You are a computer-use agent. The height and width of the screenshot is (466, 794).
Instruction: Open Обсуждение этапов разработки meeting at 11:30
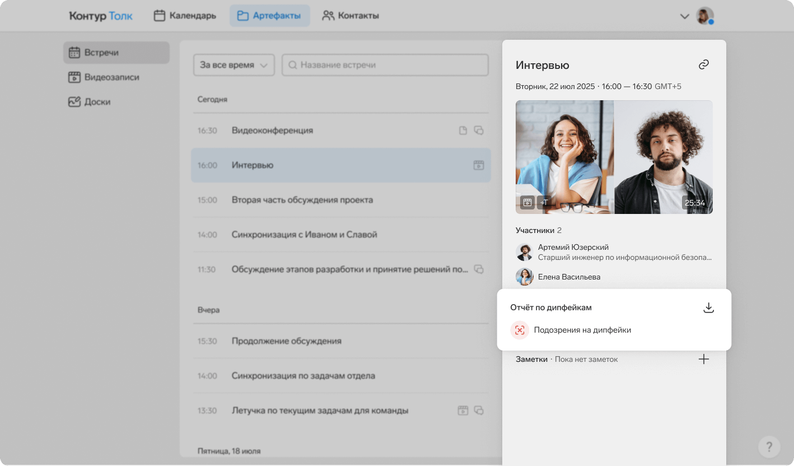pyautogui.click(x=340, y=269)
